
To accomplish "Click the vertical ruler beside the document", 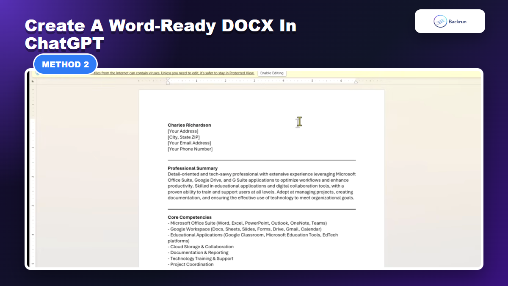I will click(33, 176).
